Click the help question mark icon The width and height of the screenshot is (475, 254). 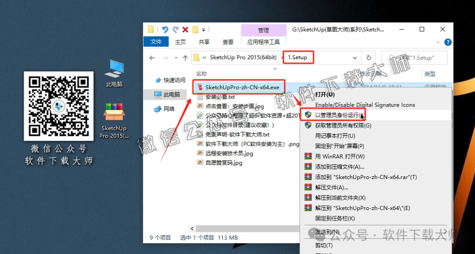(x=448, y=42)
